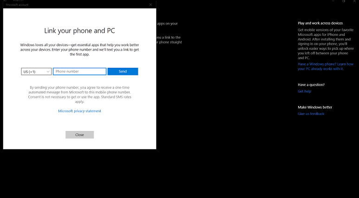Open the US (+1) country code dropdown
The width and height of the screenshot is (359, 198).
click(x=36, y=72)
